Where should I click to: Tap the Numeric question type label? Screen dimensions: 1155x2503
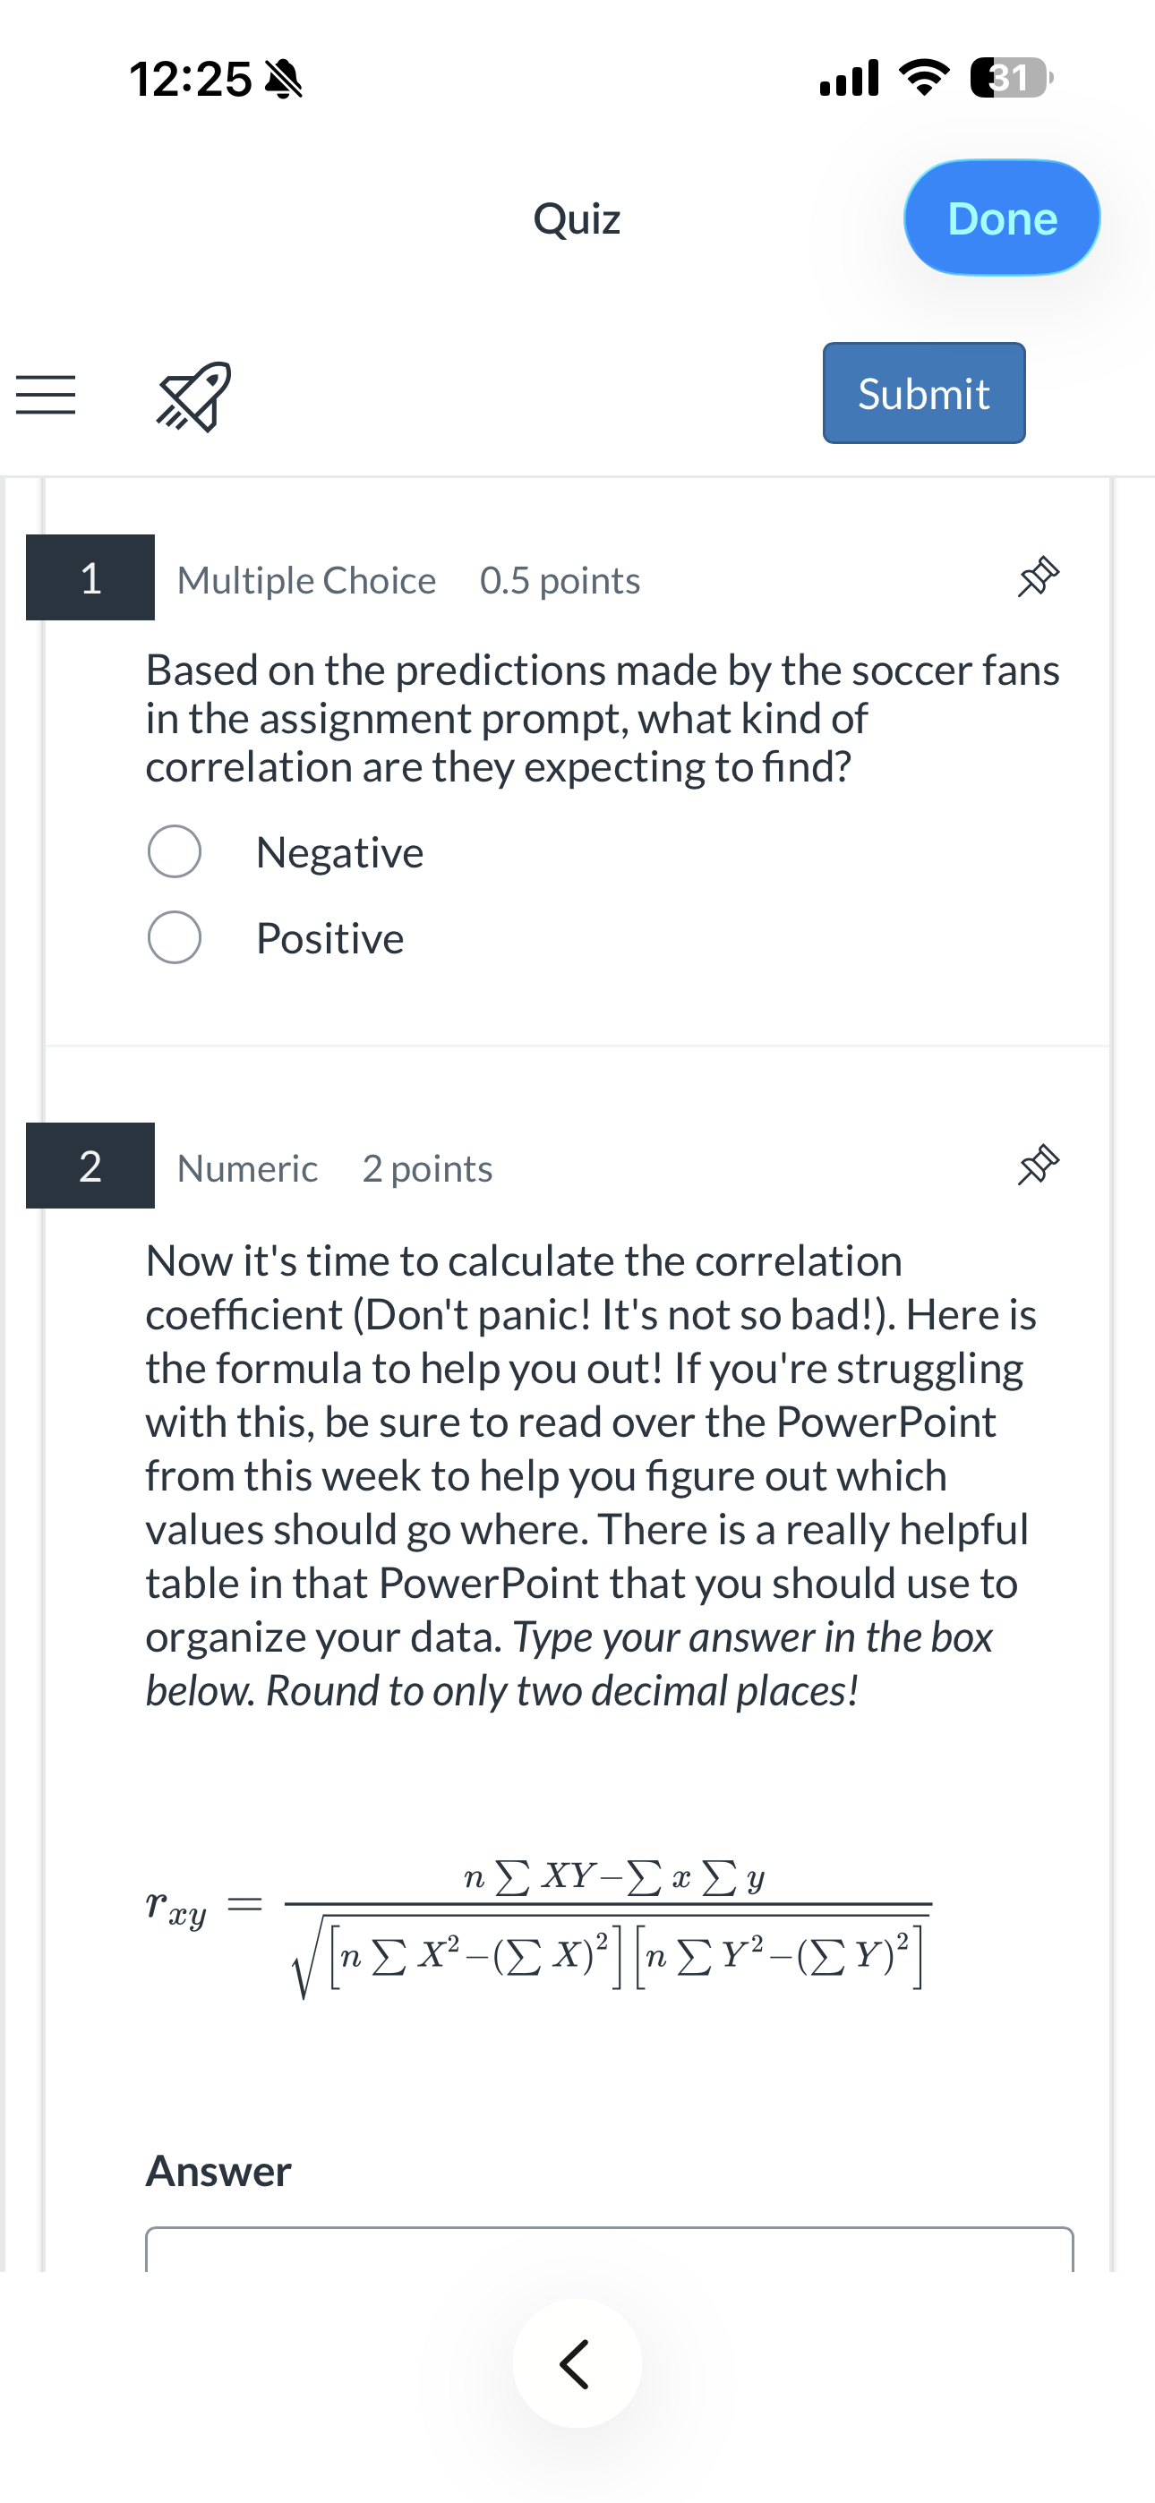[x=247, y=1168]
